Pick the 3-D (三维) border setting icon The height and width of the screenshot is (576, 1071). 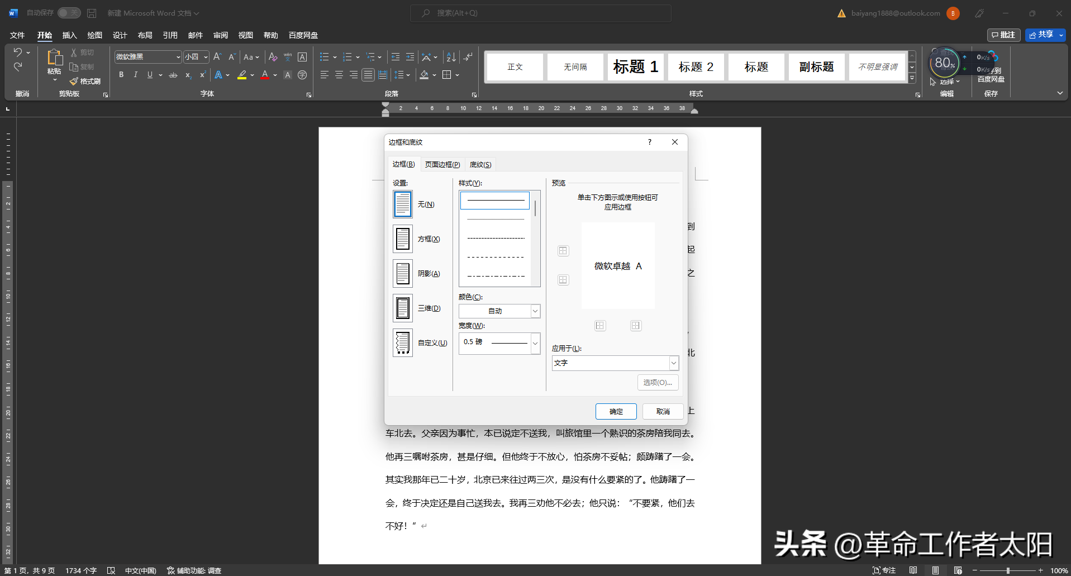402,308
